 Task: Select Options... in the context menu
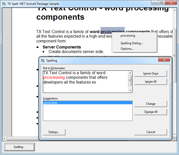click(127, 49)
